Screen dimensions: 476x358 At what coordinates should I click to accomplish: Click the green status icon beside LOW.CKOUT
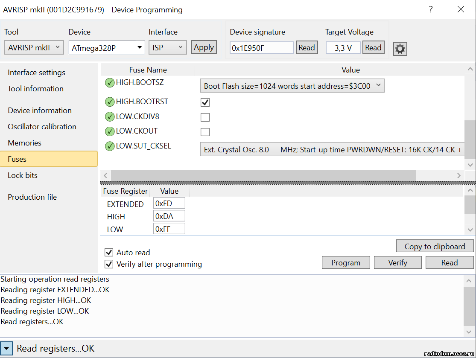tap(110, 131)
